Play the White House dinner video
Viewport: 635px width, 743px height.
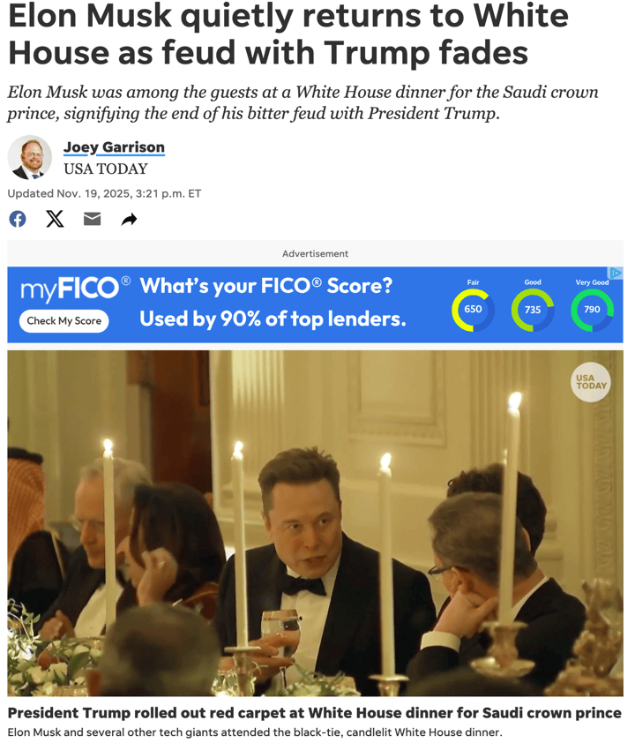(315, 523)
